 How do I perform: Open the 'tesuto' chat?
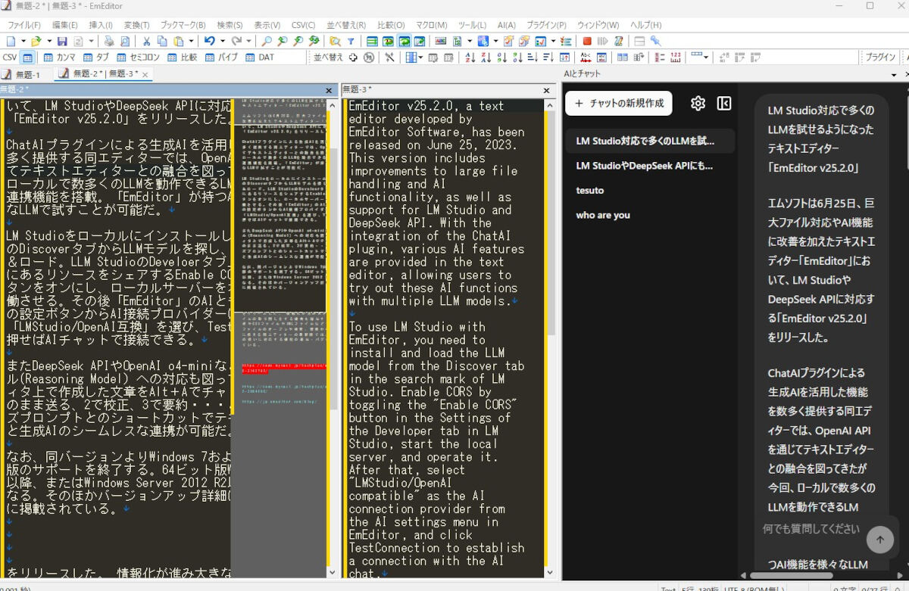(x=650, y=191)
